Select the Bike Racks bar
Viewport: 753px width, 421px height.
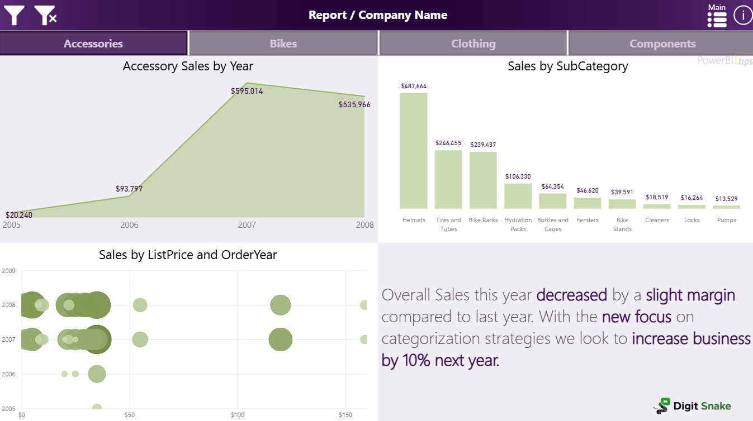[483, 180]
